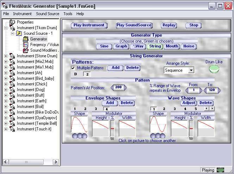Click the Tkom Drum instrument icon
Screen dimensions: 234x174
coord(12,28)
